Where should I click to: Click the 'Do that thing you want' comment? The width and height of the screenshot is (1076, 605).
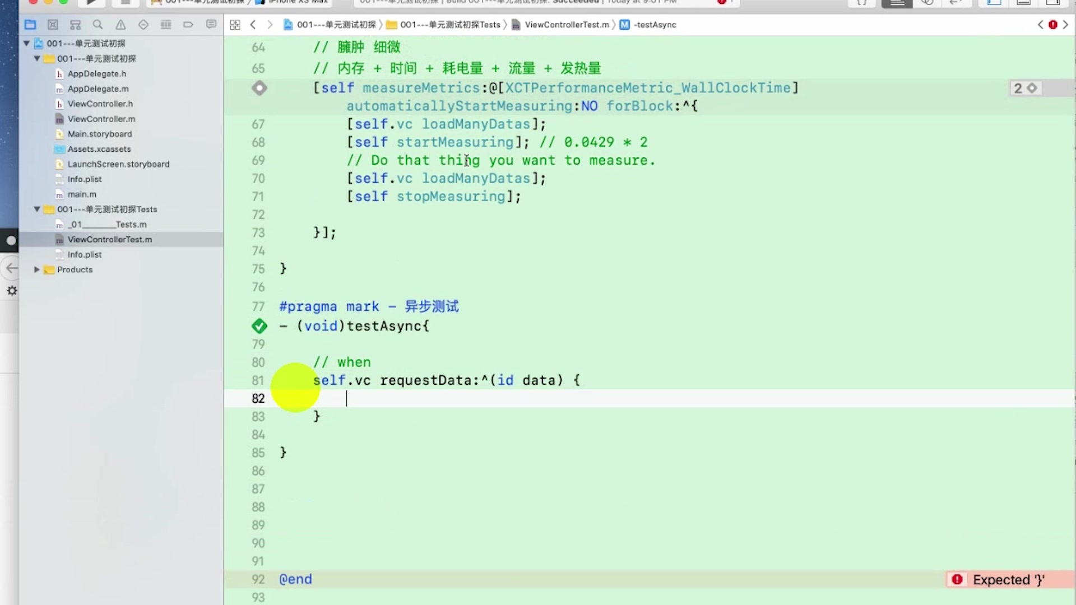(x=501, y=160)
